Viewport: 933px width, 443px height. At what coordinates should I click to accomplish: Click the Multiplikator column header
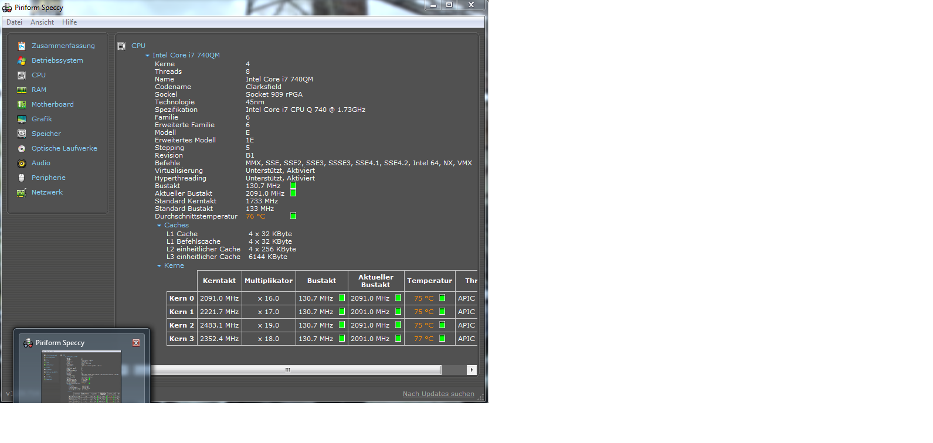(269, 281)
